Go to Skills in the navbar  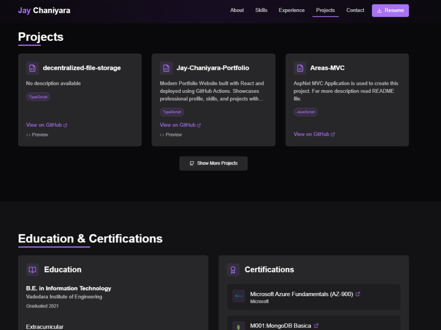[x=261, y=11]
